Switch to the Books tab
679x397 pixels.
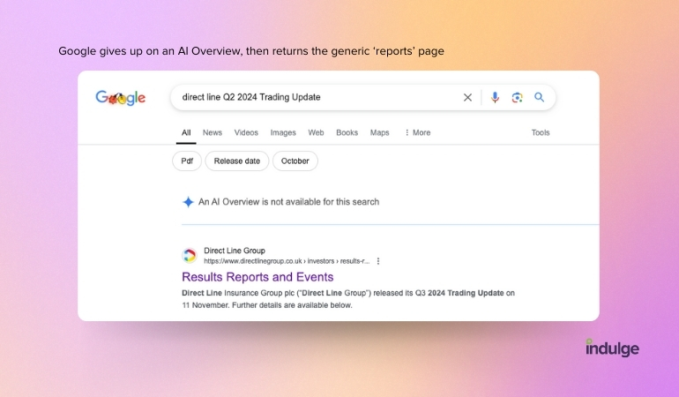347,132
